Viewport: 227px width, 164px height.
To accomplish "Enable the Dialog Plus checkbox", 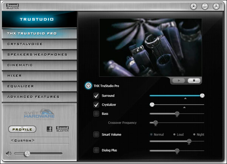I will click(96, 150).
